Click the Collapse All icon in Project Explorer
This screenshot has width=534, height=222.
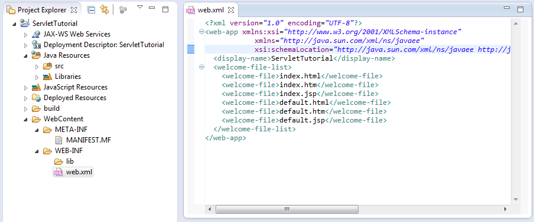[x=92, y=10]
